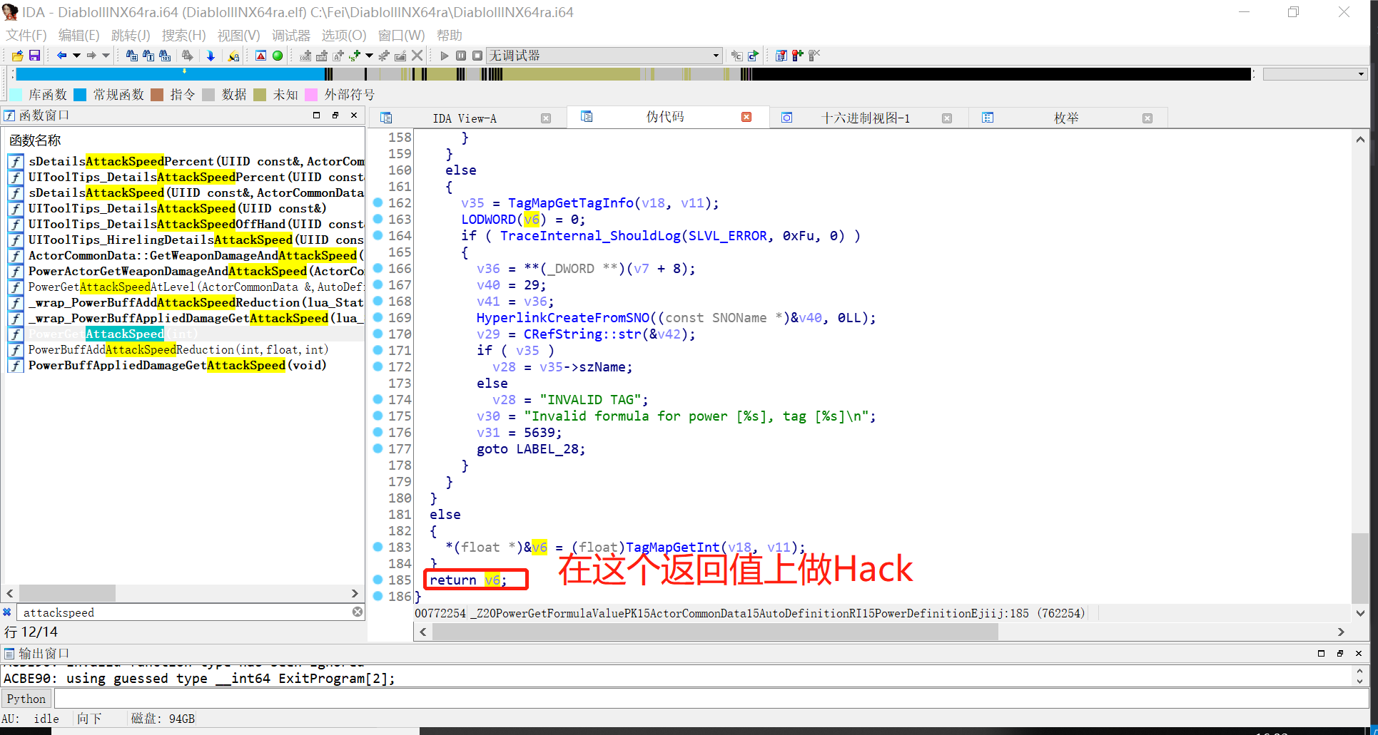Click the Python command line button
1378x735 pixels.
(x=26, y=699)
